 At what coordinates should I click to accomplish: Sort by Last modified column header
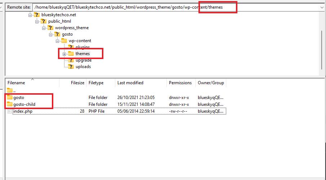point(141,83)
